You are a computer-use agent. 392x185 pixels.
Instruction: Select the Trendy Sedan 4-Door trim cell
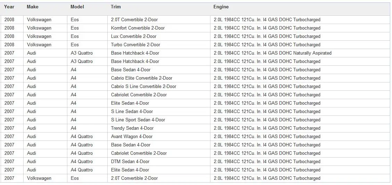coord(132,128)
